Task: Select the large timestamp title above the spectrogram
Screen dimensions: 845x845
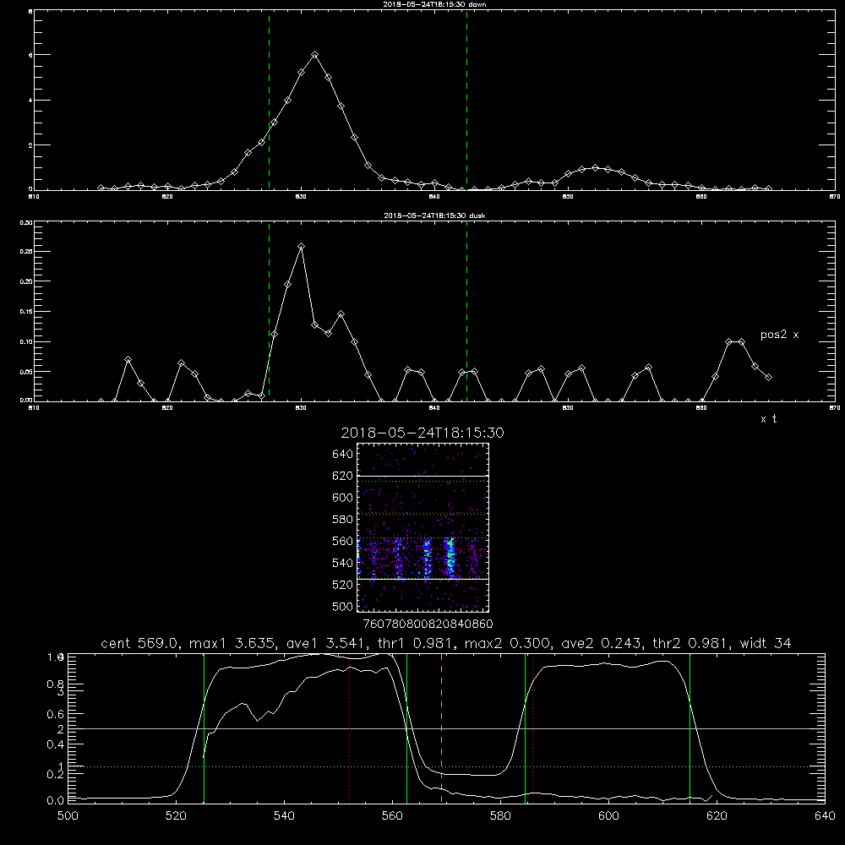Action: click(x=422, y=433)
